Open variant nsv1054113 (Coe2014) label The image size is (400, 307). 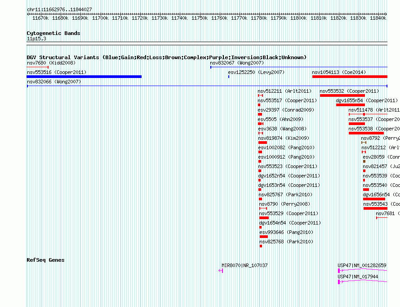click(x=339, y=72)
